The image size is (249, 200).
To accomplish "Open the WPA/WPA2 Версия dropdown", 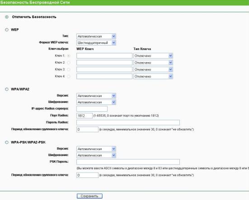I will [96, 96].
